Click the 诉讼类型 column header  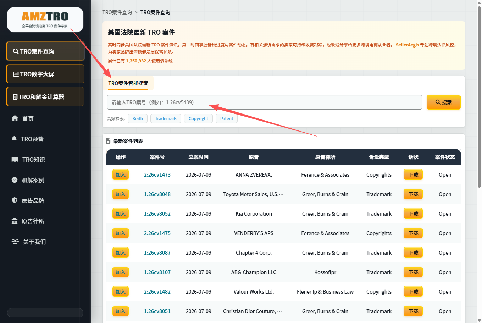click(x=379, y=157)
